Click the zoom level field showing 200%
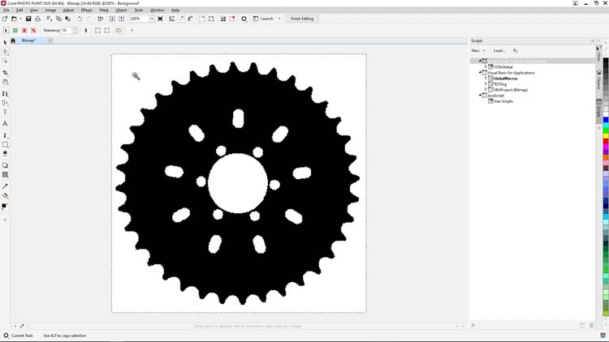The image size is (609, 342). coord(139,19)
